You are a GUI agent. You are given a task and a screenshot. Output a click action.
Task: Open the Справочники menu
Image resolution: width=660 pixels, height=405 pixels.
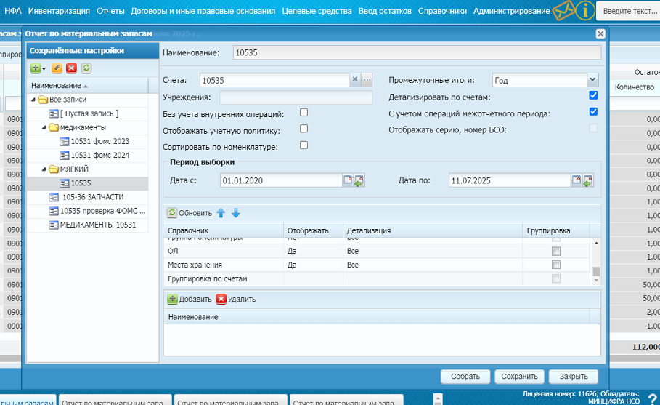(442, 11)
